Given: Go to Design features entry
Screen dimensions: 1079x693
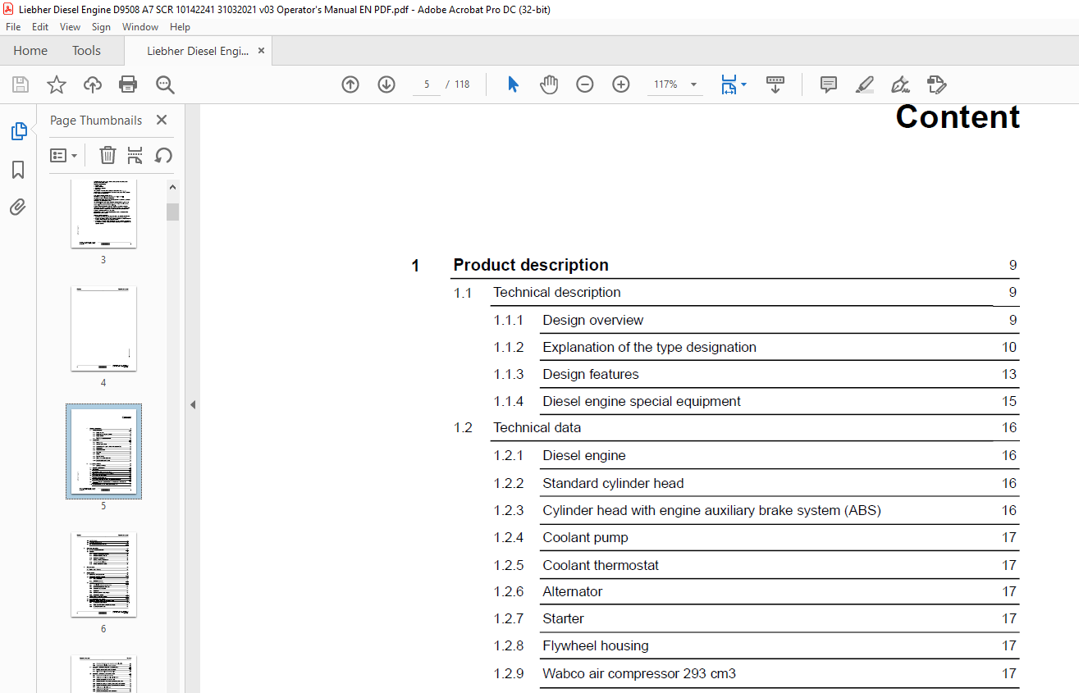Looking at the screenshot, I should point(591,375).
